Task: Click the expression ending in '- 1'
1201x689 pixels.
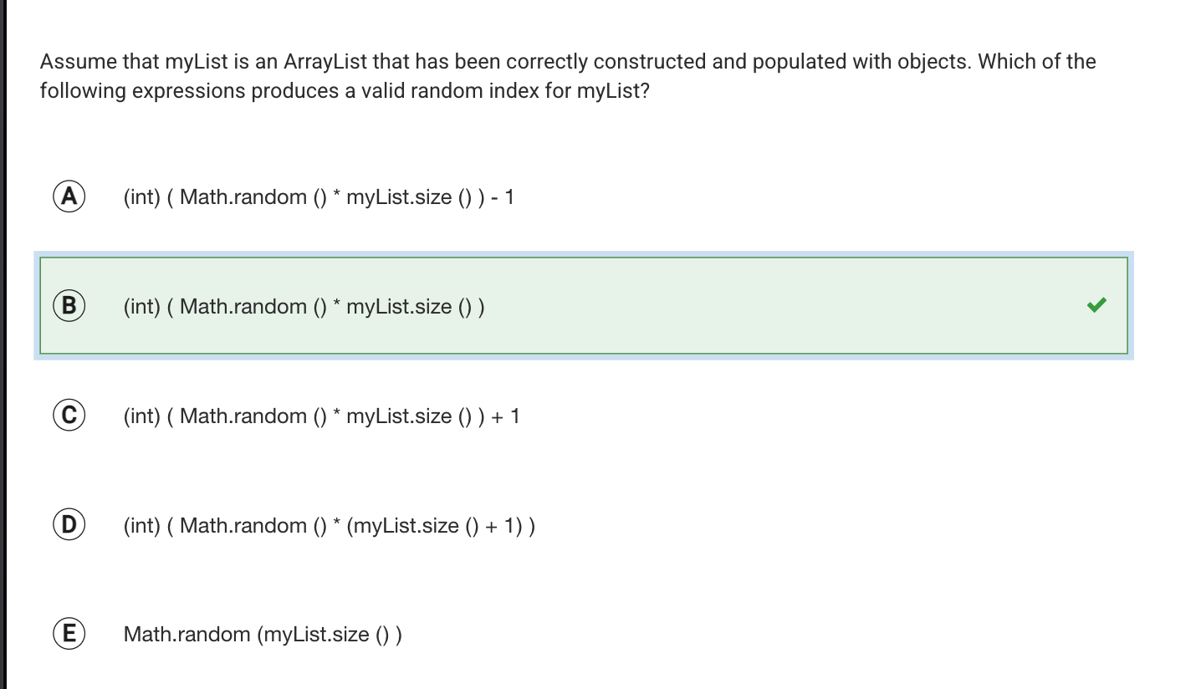Action: click(319, 197)
